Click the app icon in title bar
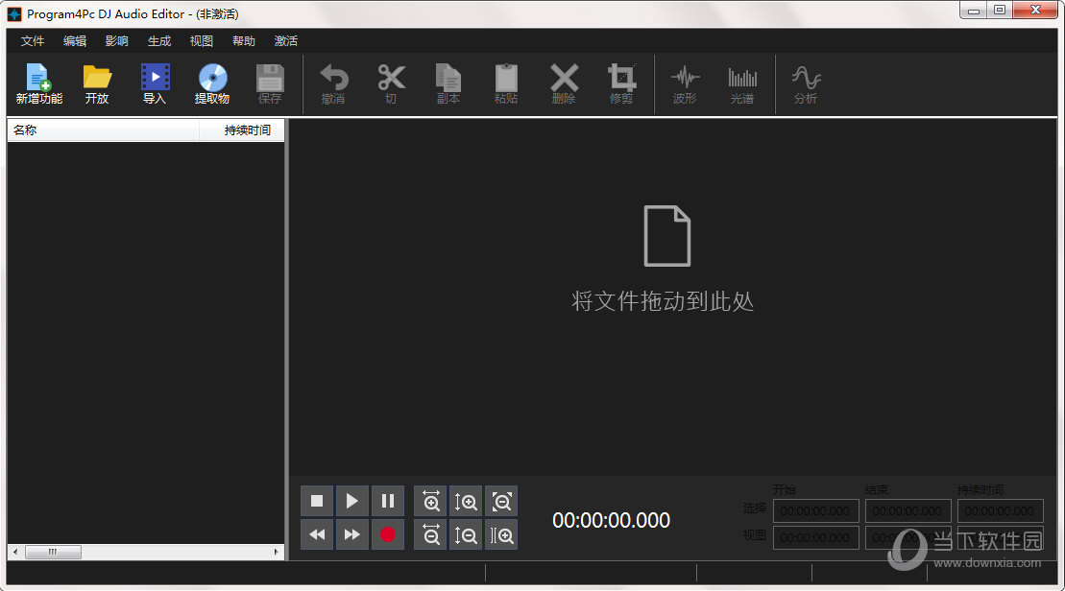This screenshot has height=591, width=1065. pyautogui.click(x=14, y=13)
